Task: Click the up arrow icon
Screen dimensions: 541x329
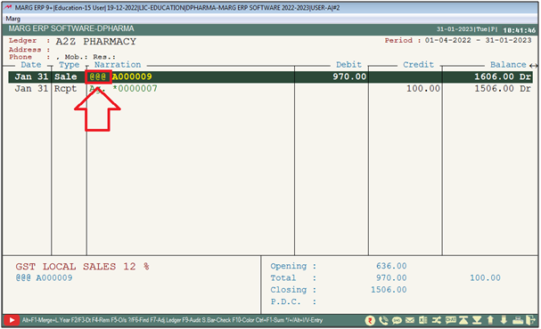Action: click(x=490, y=320)
